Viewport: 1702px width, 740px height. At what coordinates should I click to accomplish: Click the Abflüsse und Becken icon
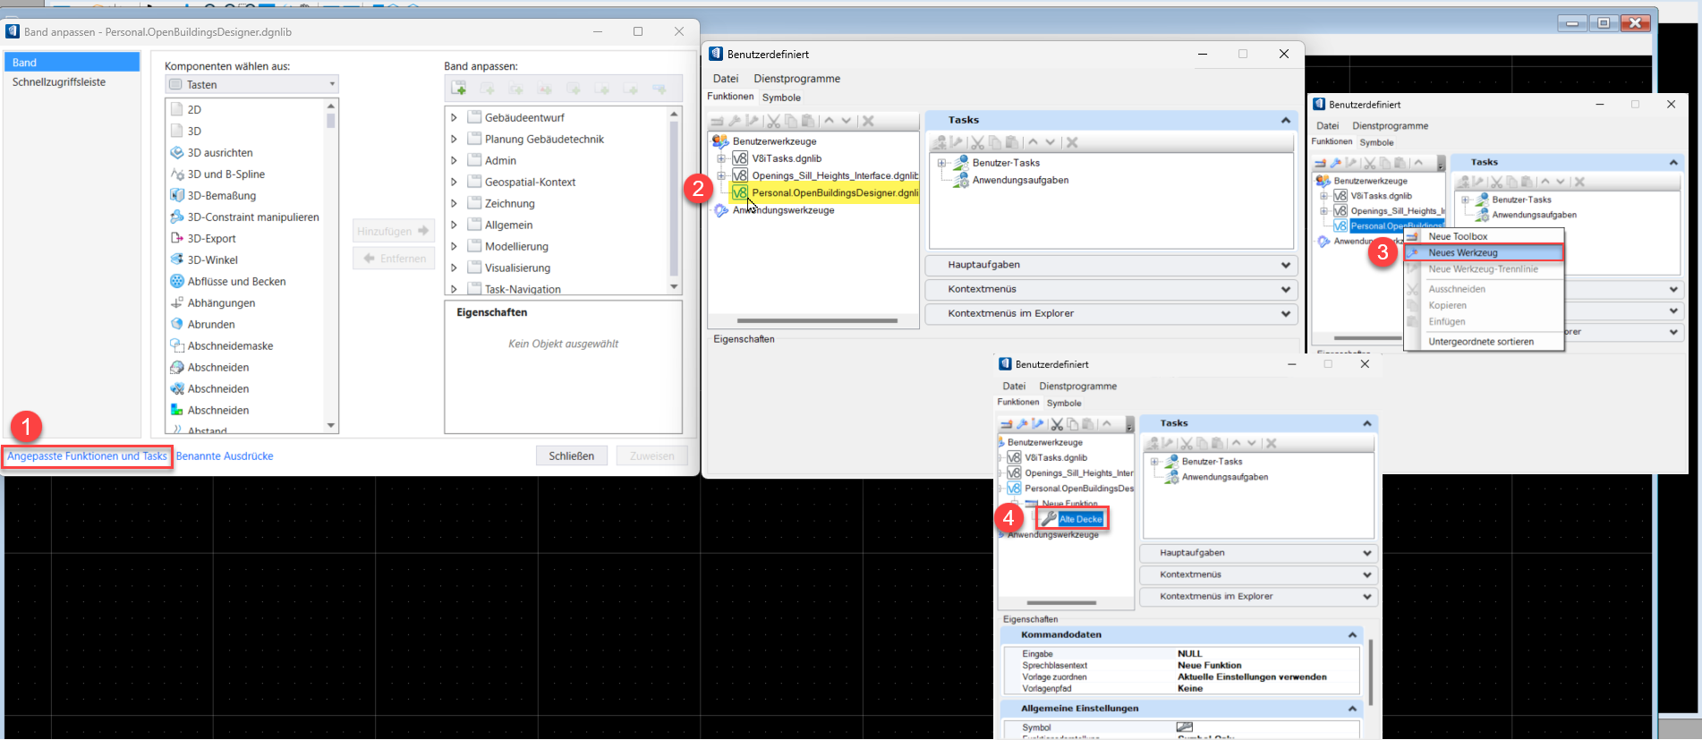point(177,282)
